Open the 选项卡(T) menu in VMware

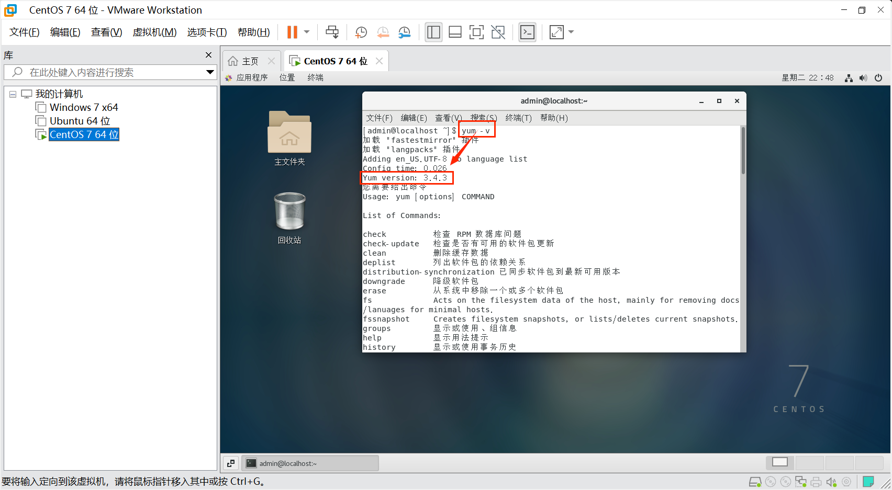[207, 32]
